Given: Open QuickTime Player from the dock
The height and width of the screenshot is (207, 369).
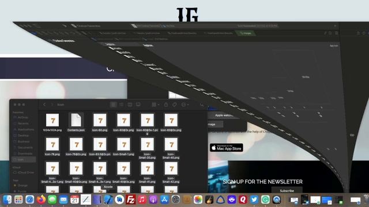Looking at the screenshot, I should (277, 200).
